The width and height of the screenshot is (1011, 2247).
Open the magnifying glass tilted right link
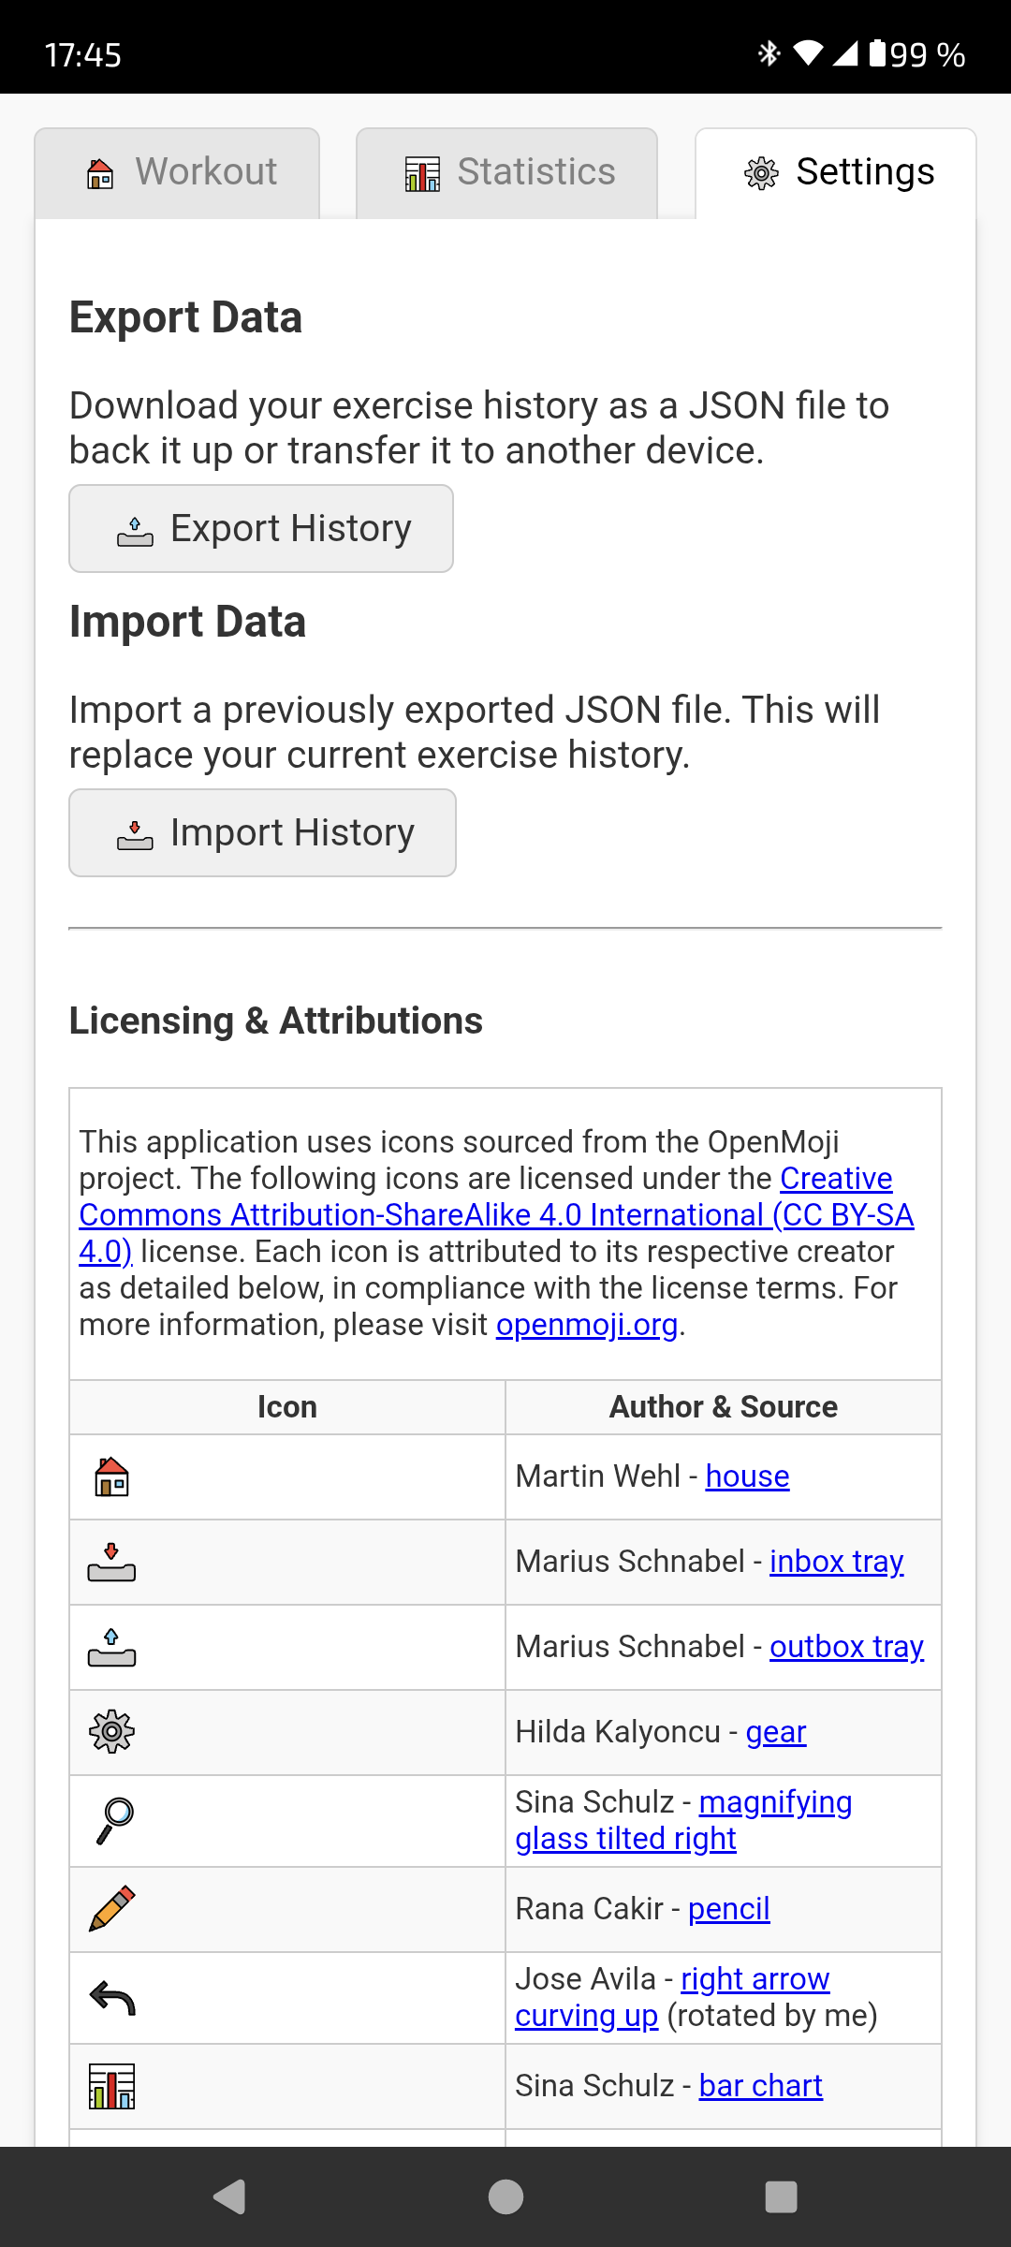click(775, 1802)
